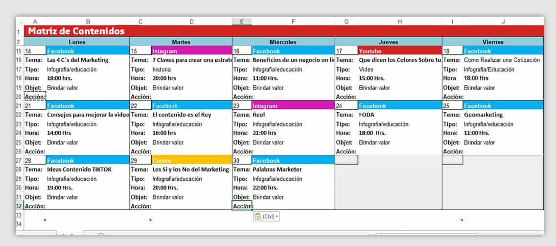556x246 pixels.
Task: Select column J header
Action: point(503,22)
